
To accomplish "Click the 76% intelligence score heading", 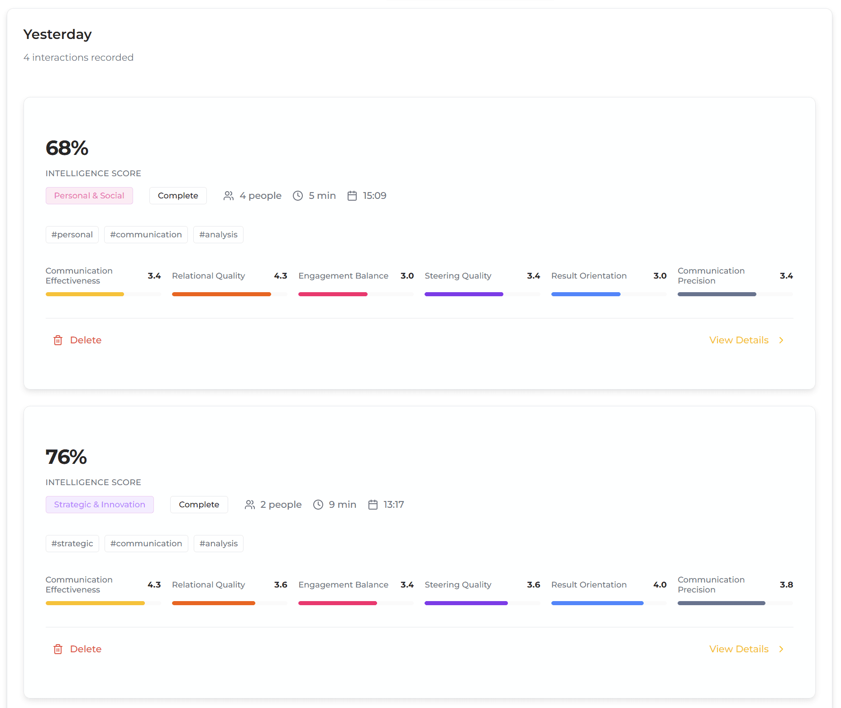I will click(66, 457).
